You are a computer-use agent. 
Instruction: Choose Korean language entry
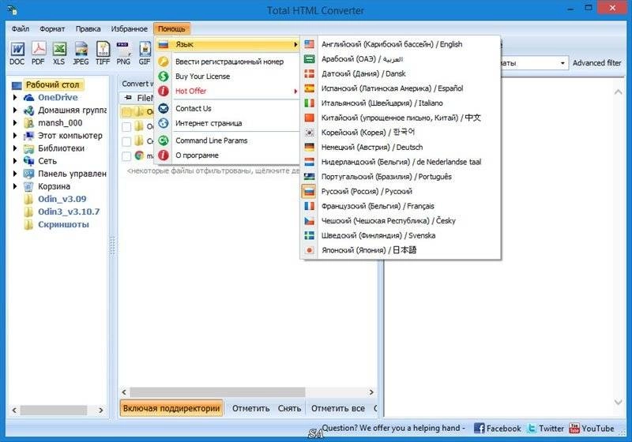pyautogui.click(x=401, y=133)
